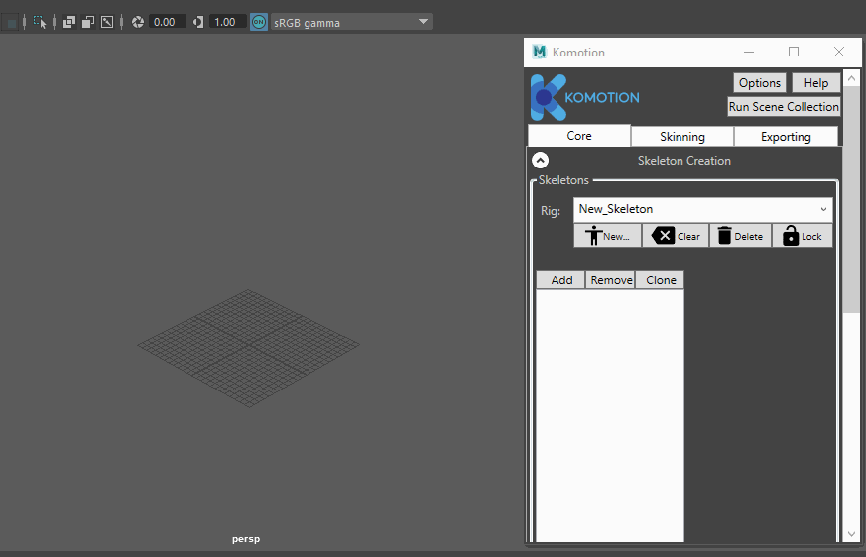Click the dark square icon at toolbar start
This screenshot has width=866, height=557.
point(11,23)
